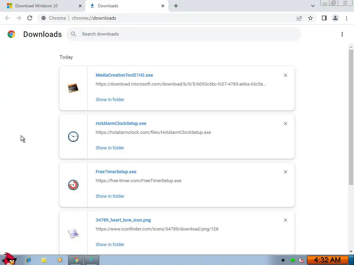Image resolution: width=354 pixels, height=265 pixels.
Task: Click the scrollbar up arrow
Action: coord(351,47)
